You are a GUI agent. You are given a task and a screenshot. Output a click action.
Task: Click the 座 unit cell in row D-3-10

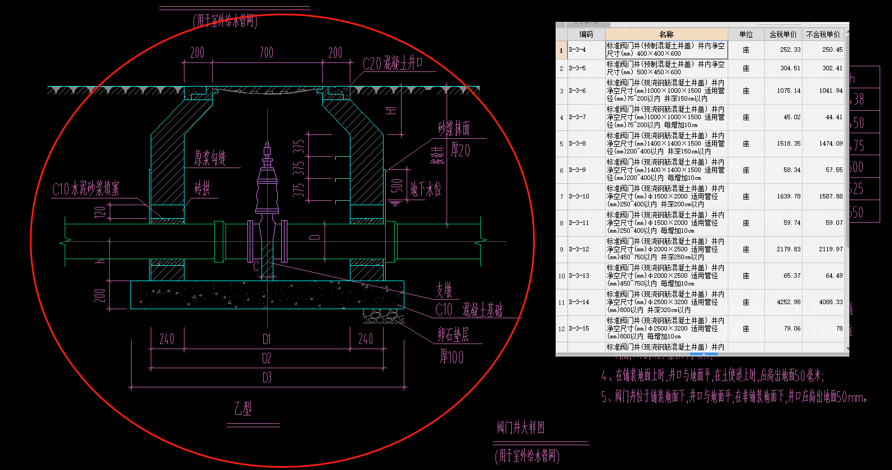point(746,197)
